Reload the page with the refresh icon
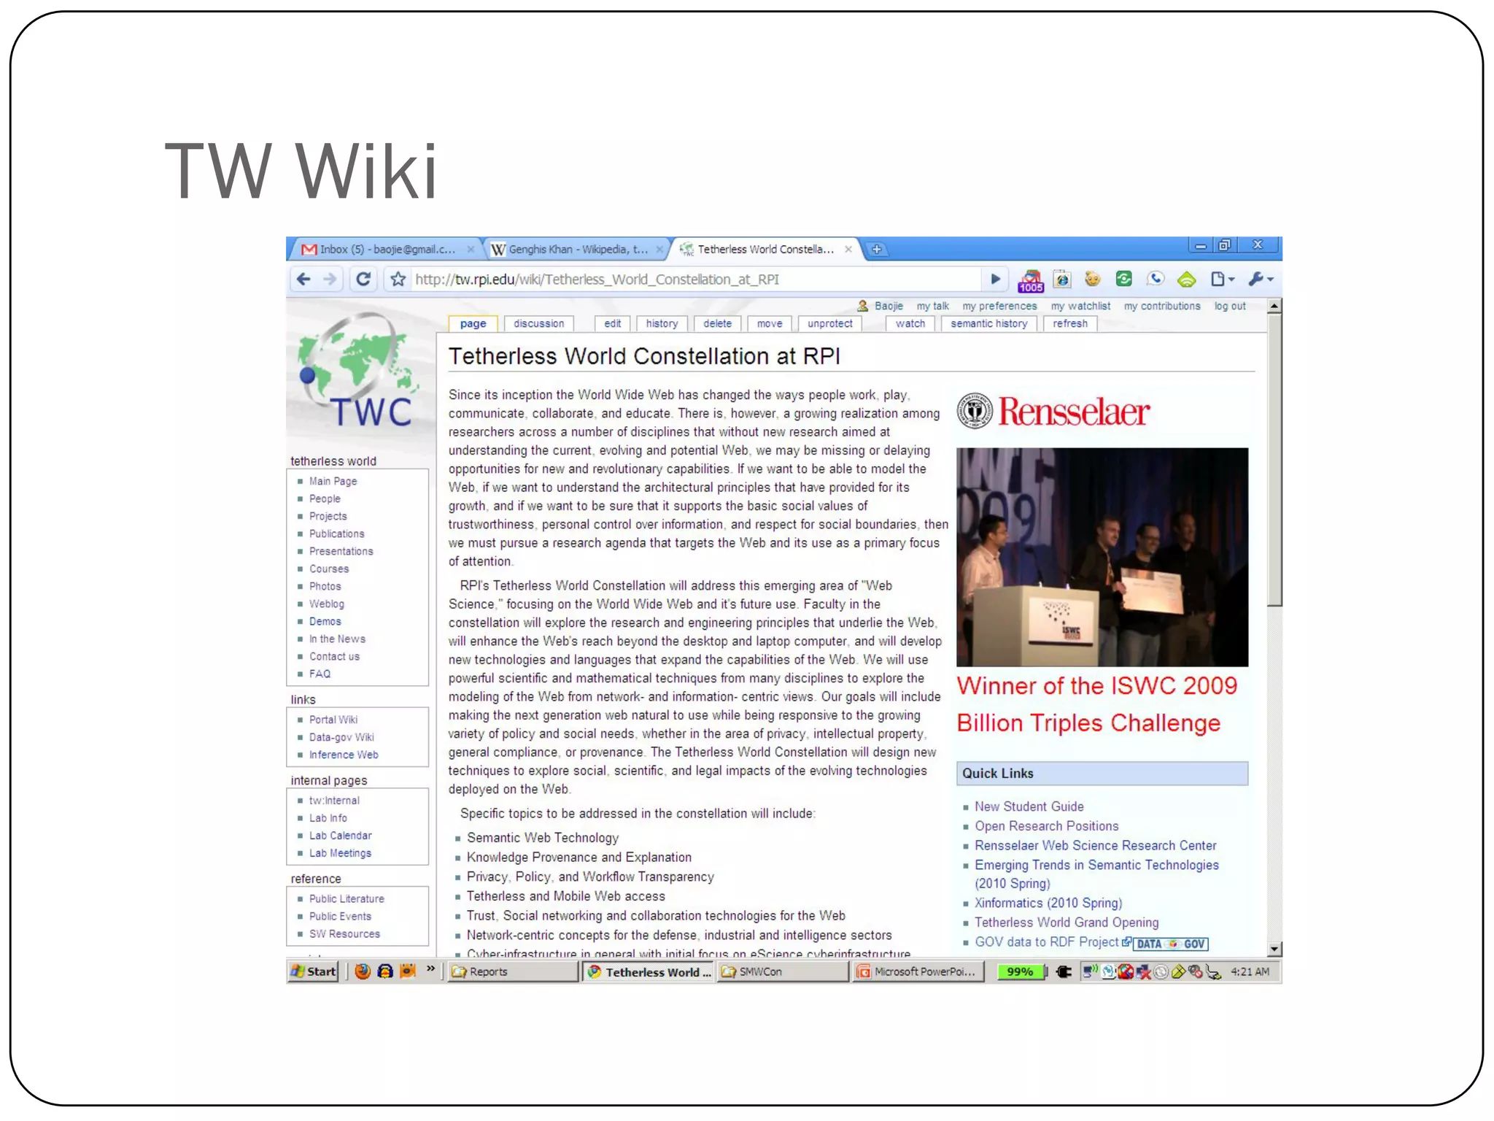The image size is (1494, 1121). [x=363, y=279]
